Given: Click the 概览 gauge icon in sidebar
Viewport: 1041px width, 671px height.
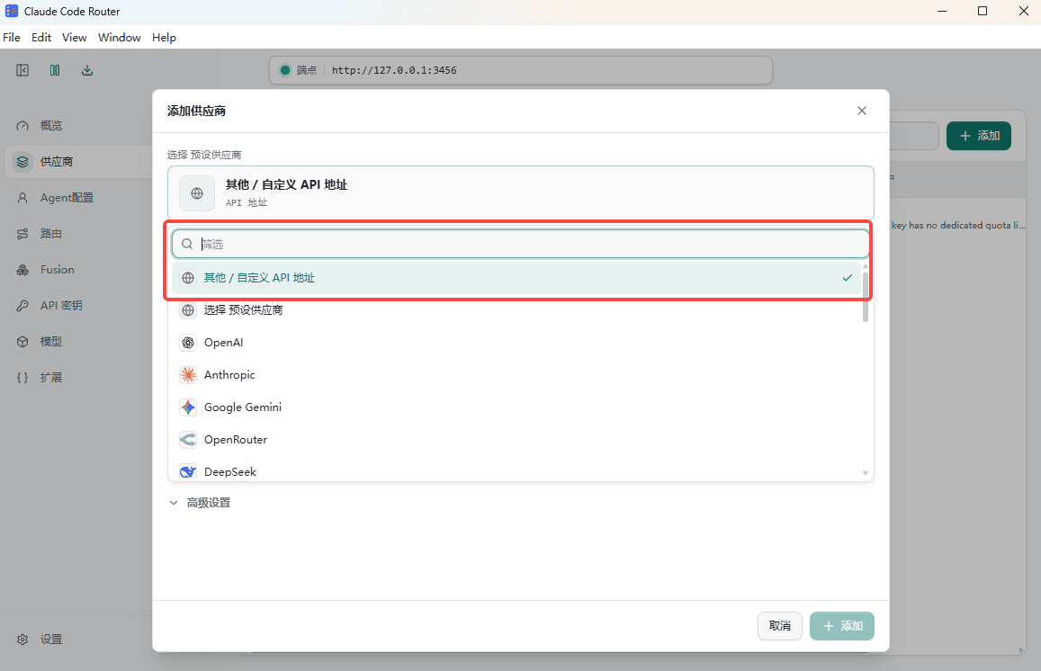Looking at the screenshot, I should pos(22,126).
